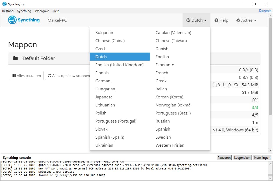
Task: Select Bulgarian from the language list
Action: pos(120,32)
